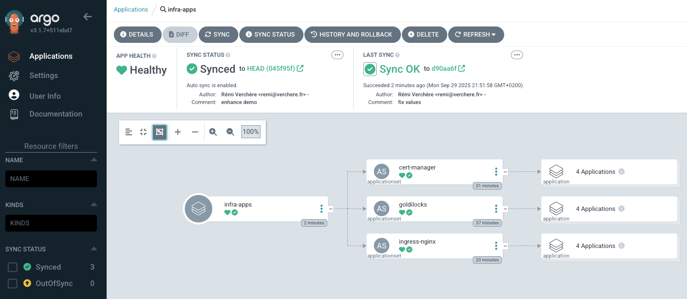
Task: Click the plus icon in graph toolbar
Action: tap(178, 132)
